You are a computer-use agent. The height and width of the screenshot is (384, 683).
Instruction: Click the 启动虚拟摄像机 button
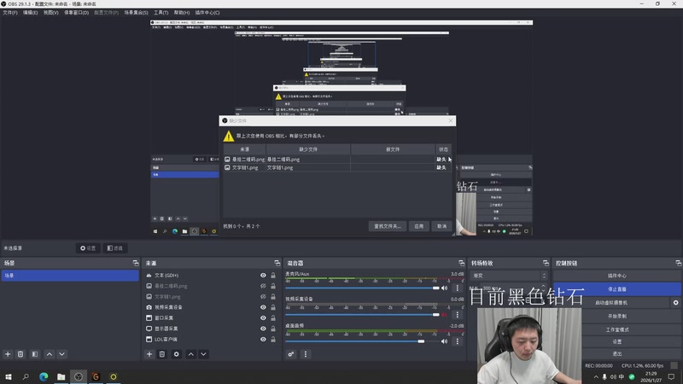[x=611, y=303]
